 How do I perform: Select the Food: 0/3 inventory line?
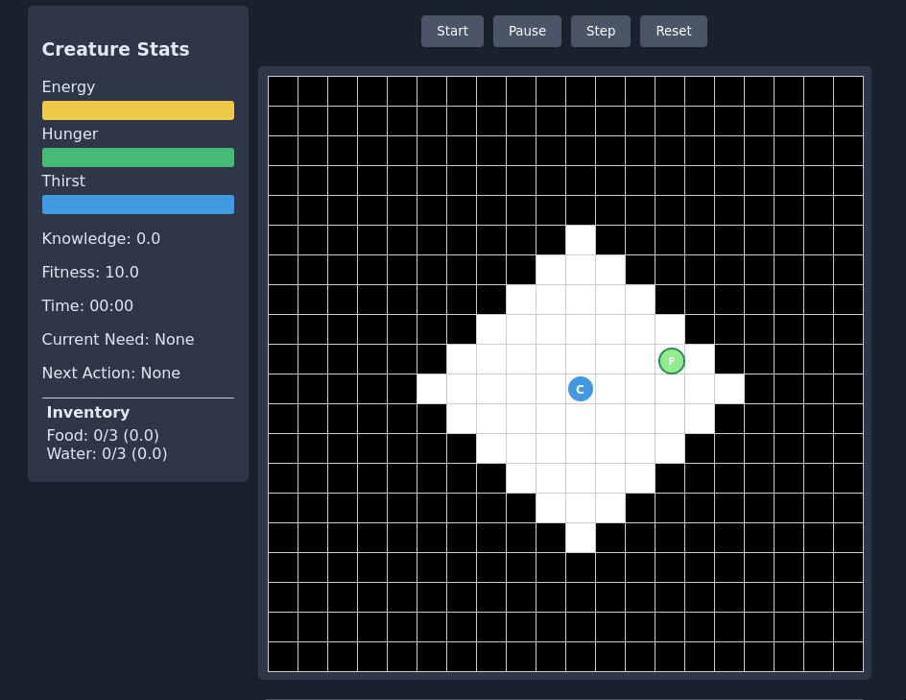coord(103,435)
